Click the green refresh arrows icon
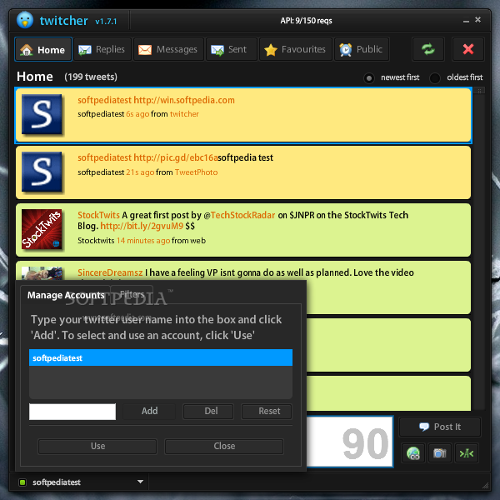This screenshot has width=500, height=500. pos(428,49)
